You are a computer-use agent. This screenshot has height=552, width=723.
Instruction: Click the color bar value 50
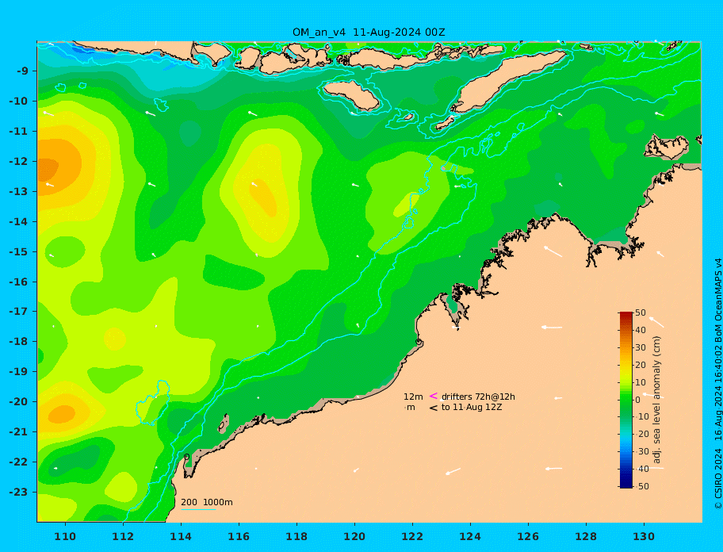coord(641,312)
